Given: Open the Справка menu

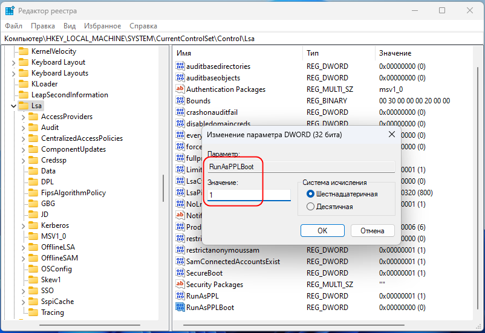Looking at the screenshot, I should click(143, 26).
